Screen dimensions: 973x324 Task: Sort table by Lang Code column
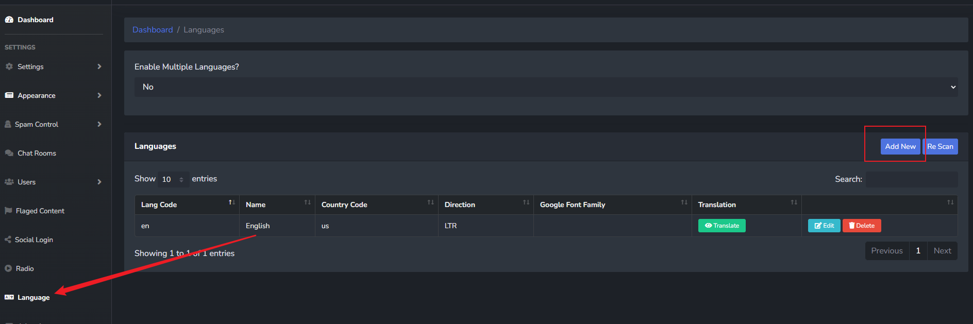coord(187,204)
